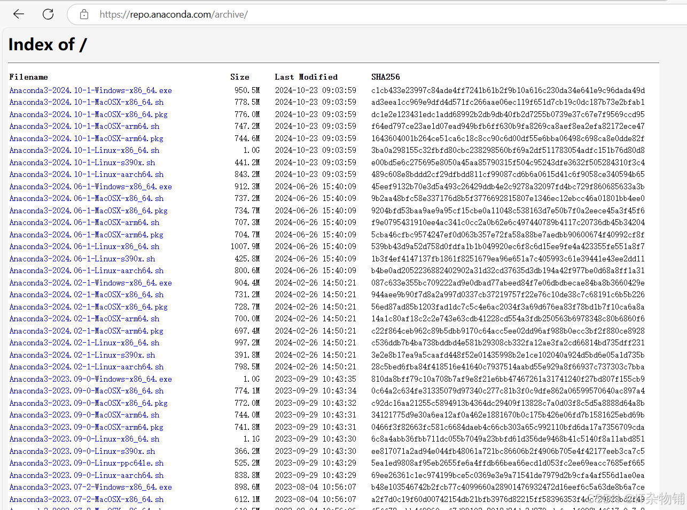Open Anaconda3-2024.02-1-MacOSX-x86_64.pkg link
The image size is (687, 510).
[x=88, y=307]
